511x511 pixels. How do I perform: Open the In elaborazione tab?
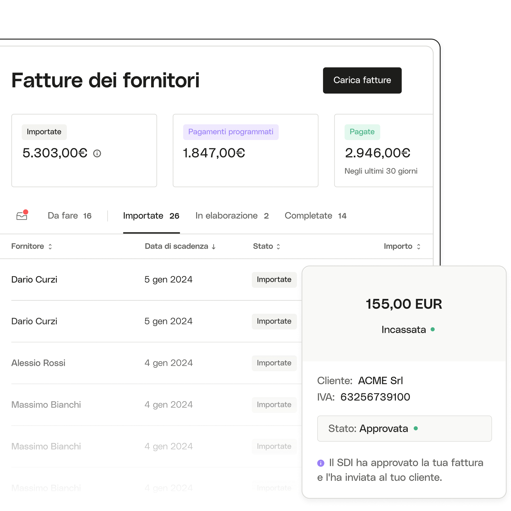tap(232, 216)
